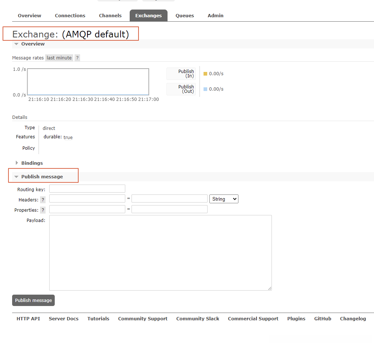Click the 'direct' type value
Viewport: 374px width, 346px height.
click(49, 128)
